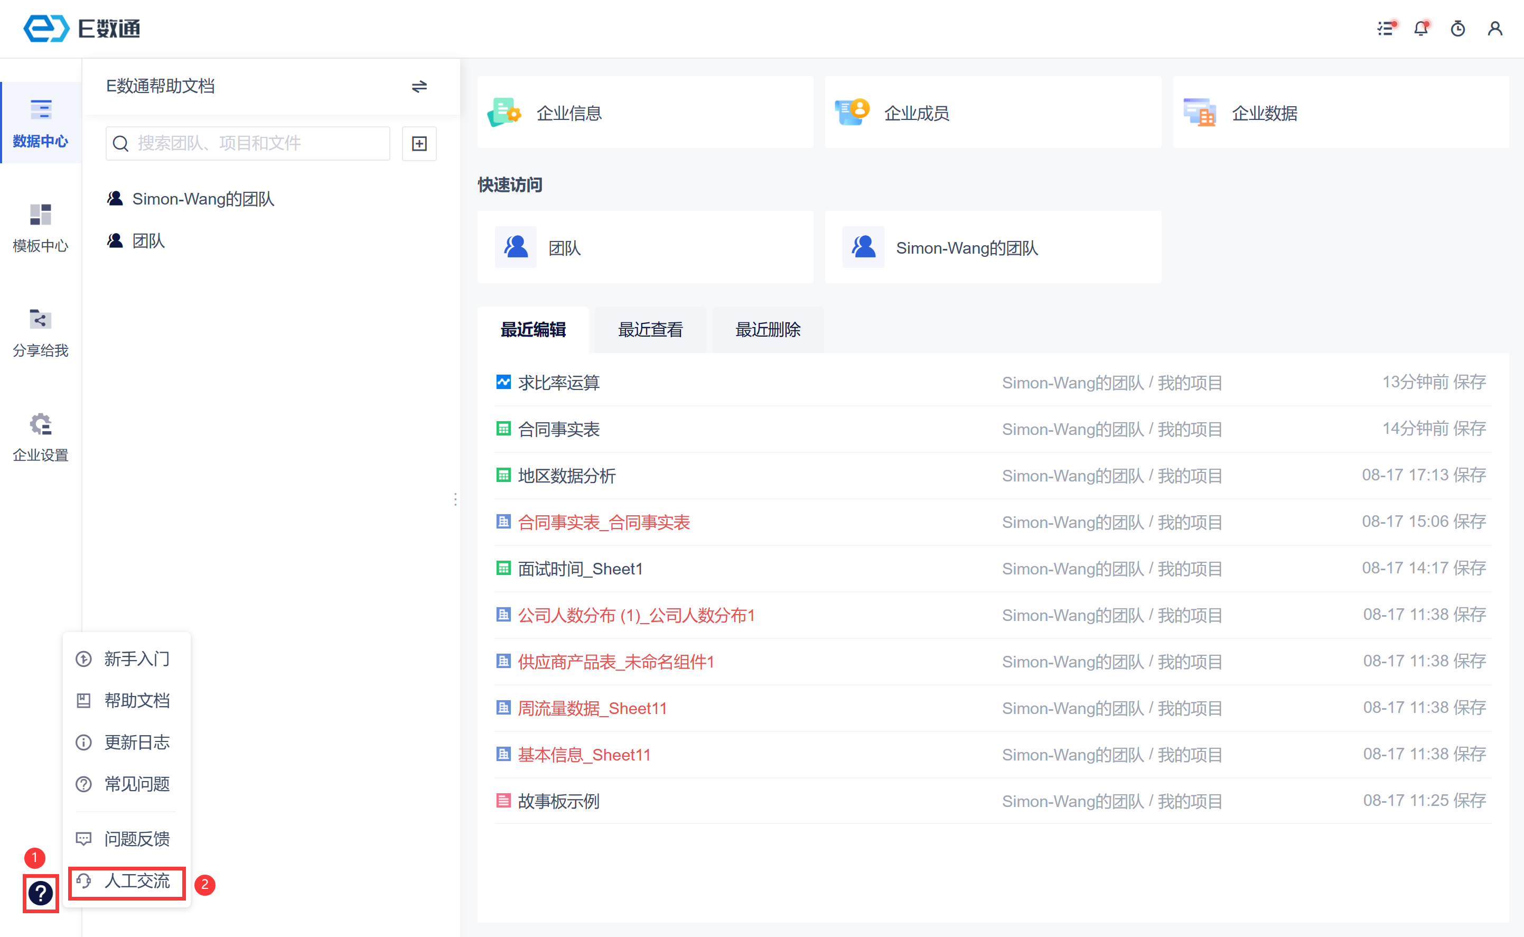
Task: Open the notification bell
Action: click(x=1421, y=29)
